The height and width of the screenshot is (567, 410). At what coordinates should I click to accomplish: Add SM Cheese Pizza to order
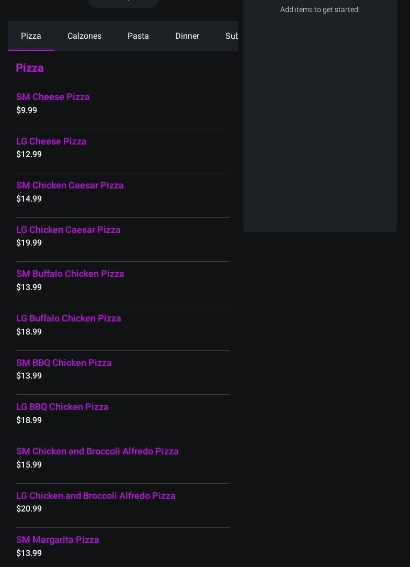pos(123,103)
